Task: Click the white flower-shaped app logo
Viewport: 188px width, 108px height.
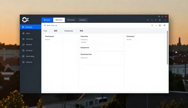Action: (25, 20)
